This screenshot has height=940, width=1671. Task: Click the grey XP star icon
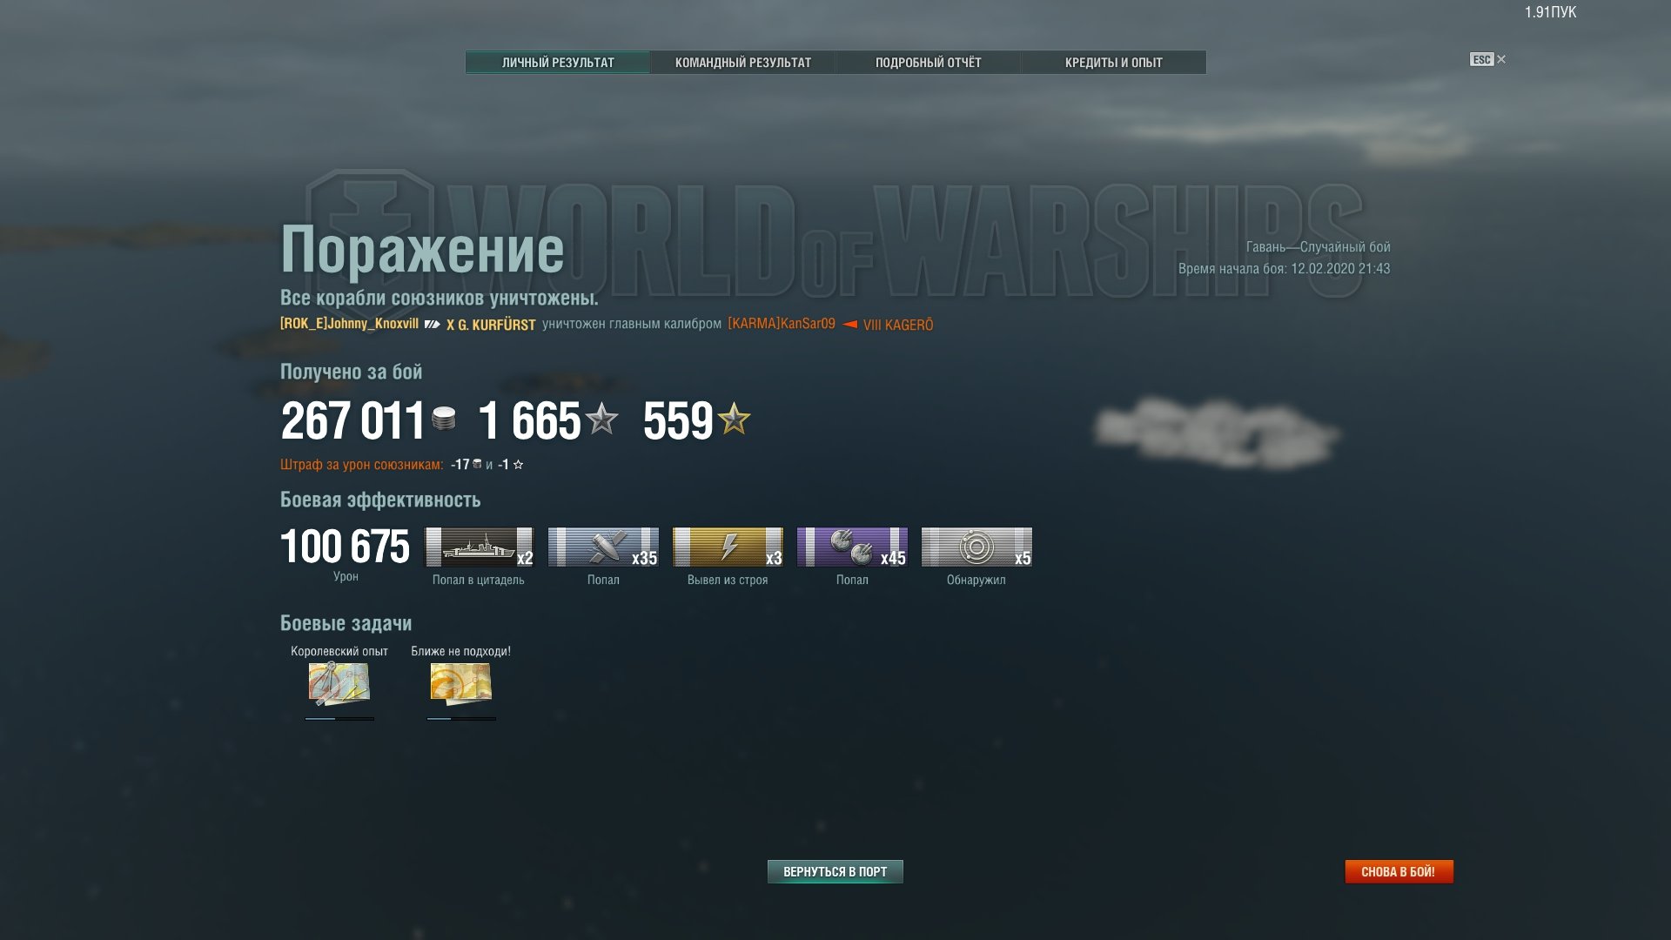[601, 419]
